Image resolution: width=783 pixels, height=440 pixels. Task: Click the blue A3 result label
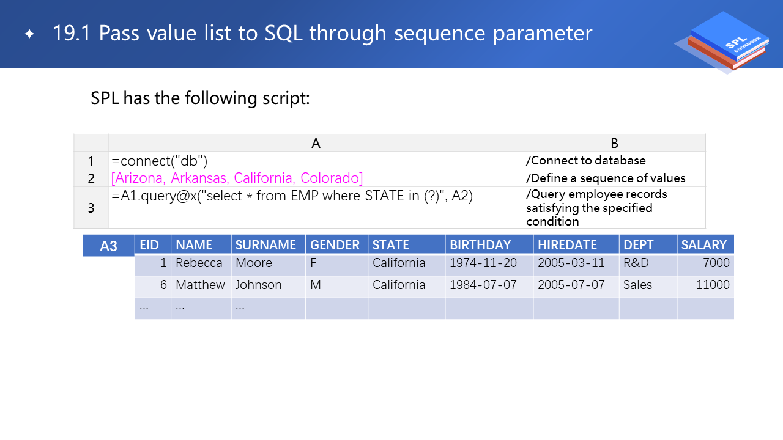coord(108,246)
